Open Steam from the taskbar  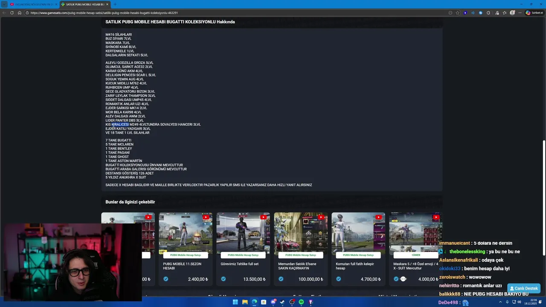[282, 302]
